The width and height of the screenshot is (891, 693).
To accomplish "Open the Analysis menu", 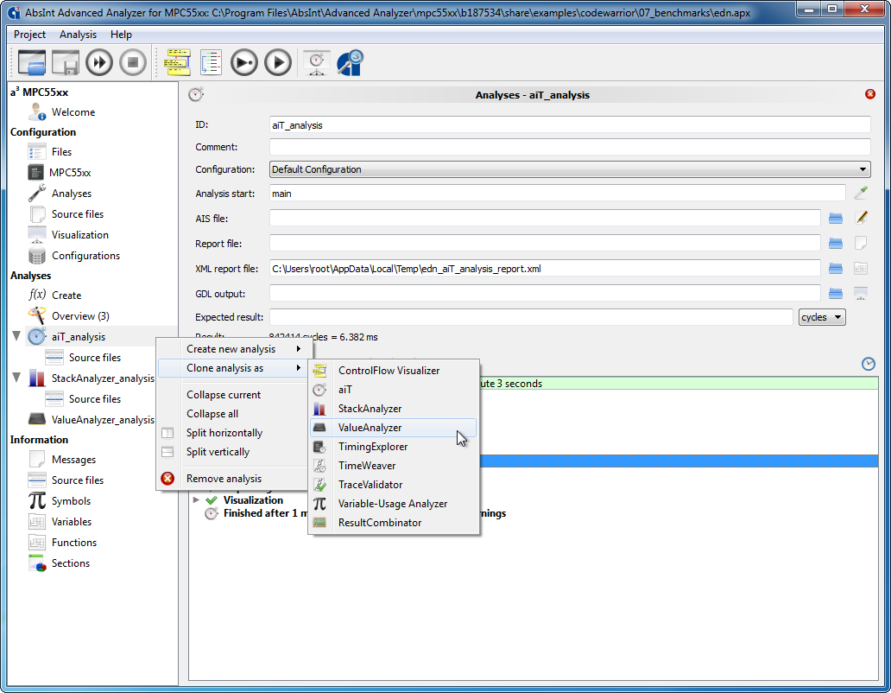I will pos(78,35).
